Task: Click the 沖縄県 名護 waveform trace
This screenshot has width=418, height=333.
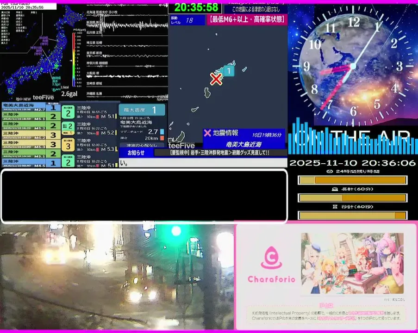Action: (x=127, y=97)
